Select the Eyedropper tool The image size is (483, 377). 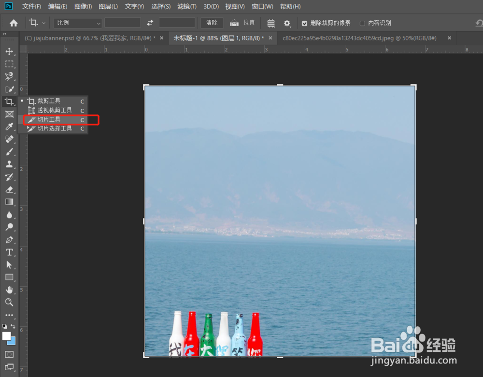[x=9, y=127]
